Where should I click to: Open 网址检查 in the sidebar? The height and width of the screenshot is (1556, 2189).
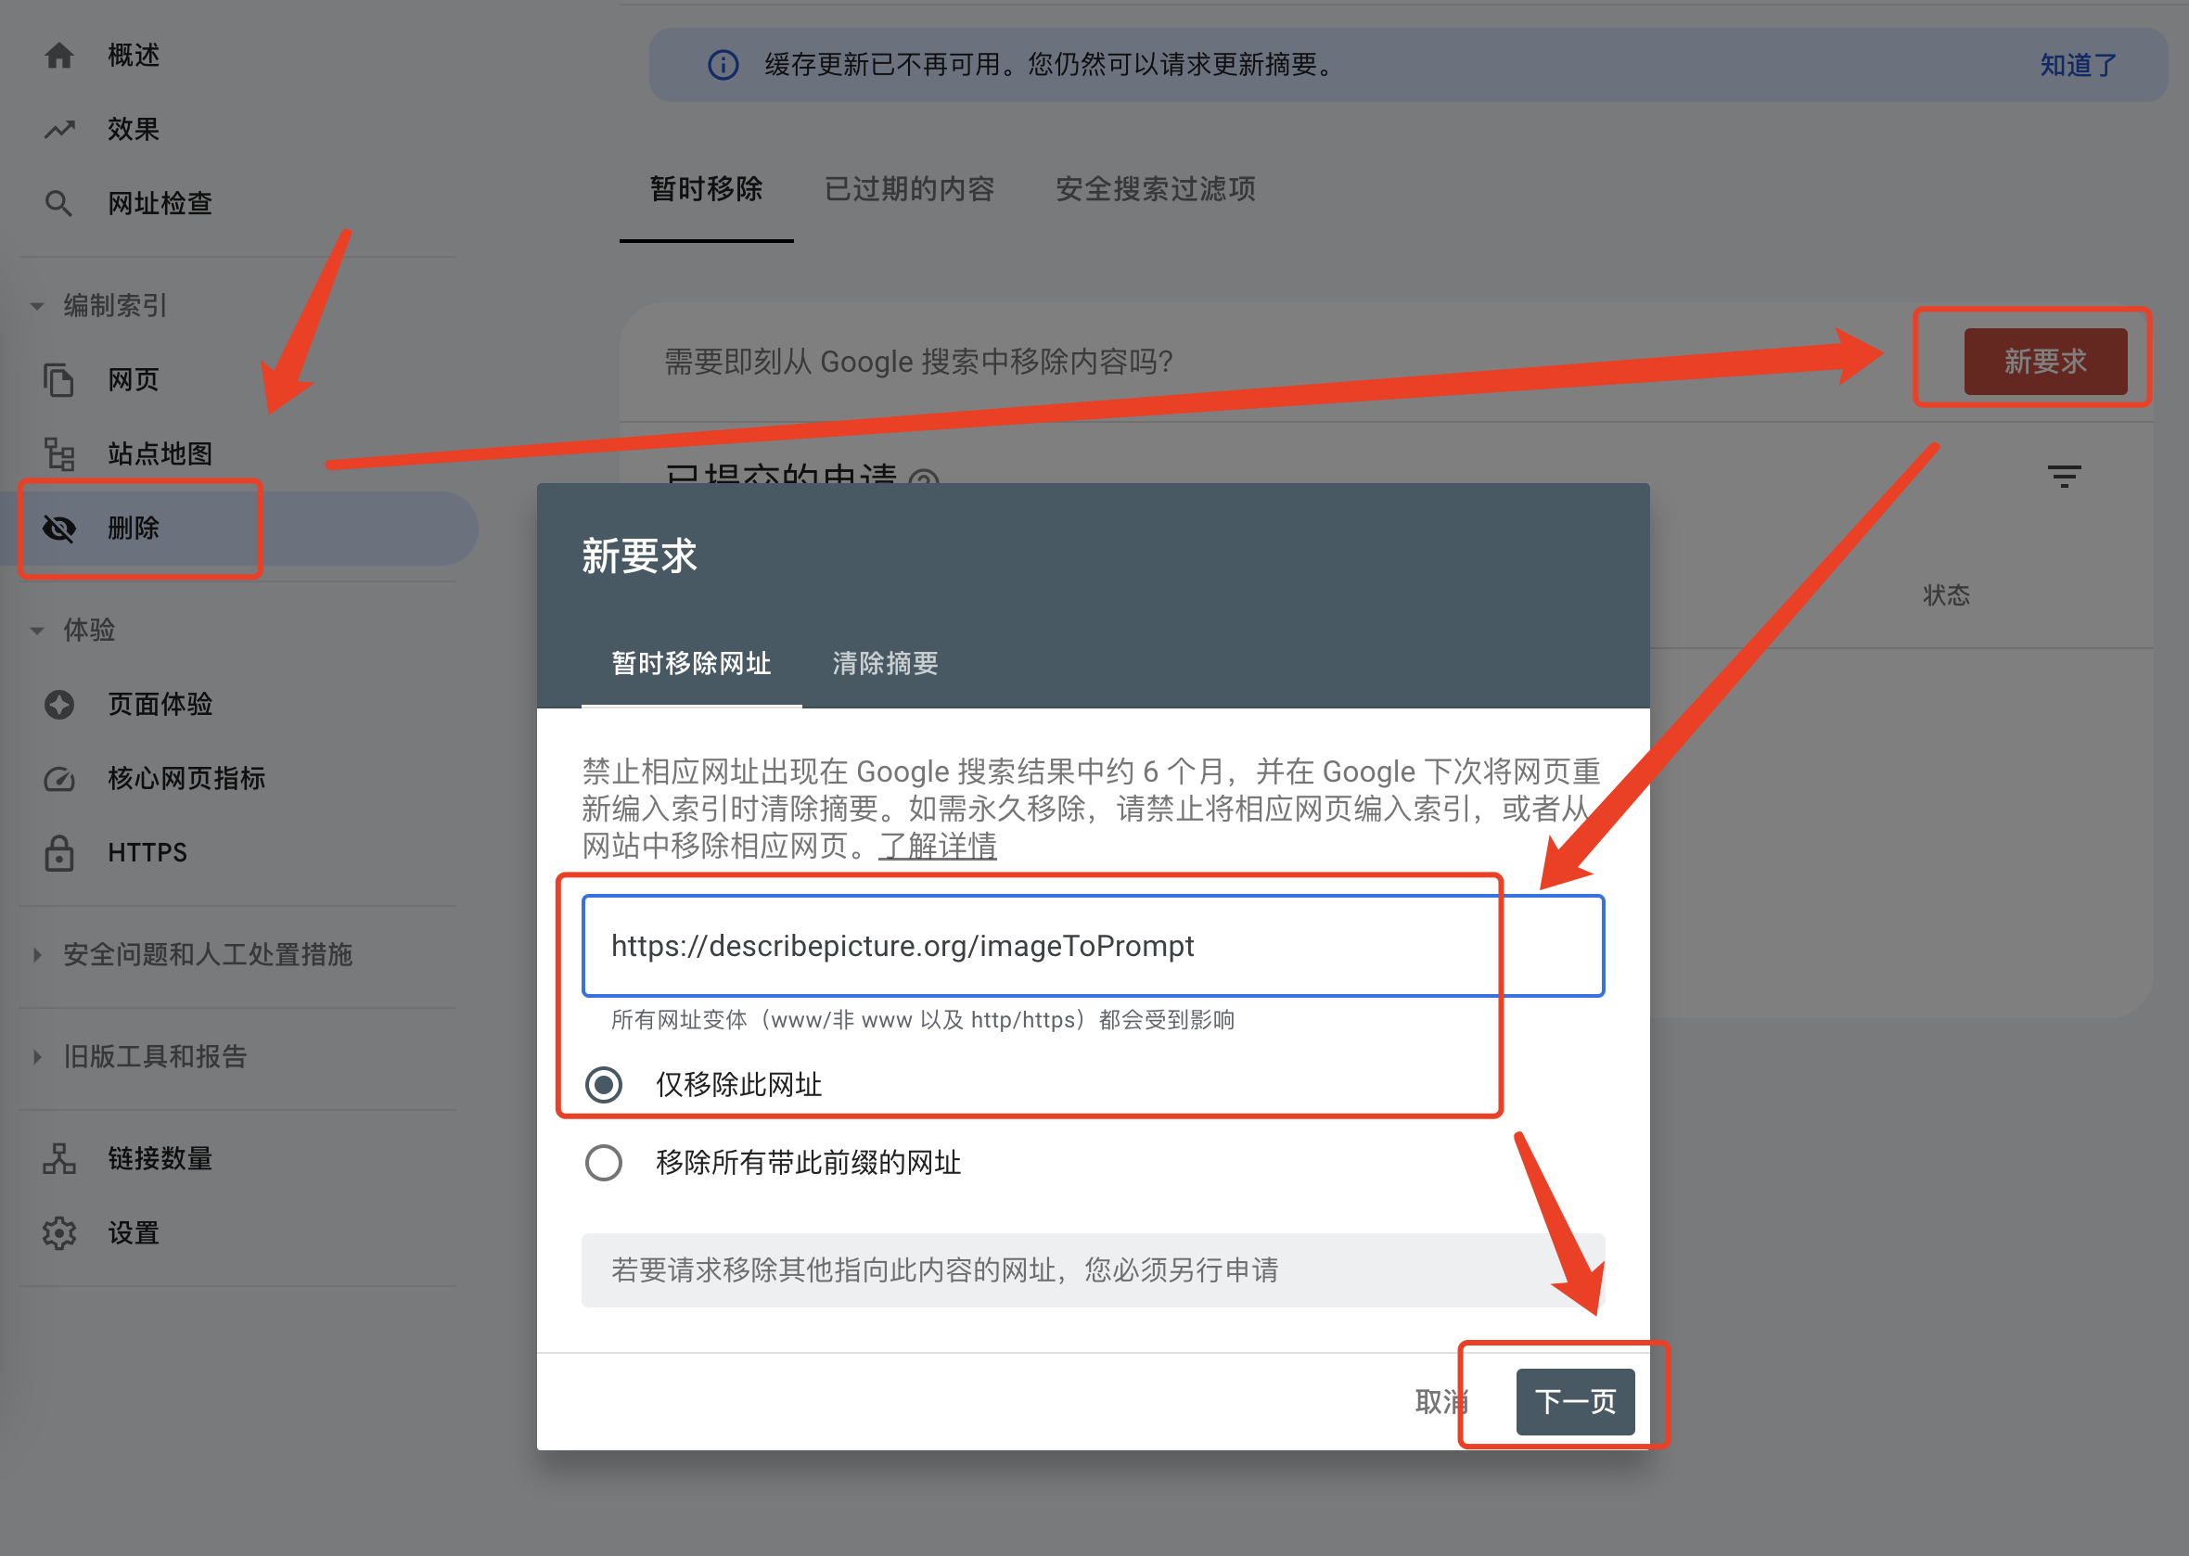tap(160, 203)
